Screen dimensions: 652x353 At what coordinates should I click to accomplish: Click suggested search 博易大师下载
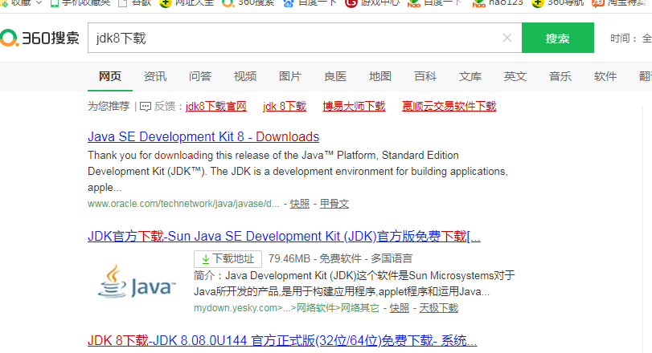point(354,107)
